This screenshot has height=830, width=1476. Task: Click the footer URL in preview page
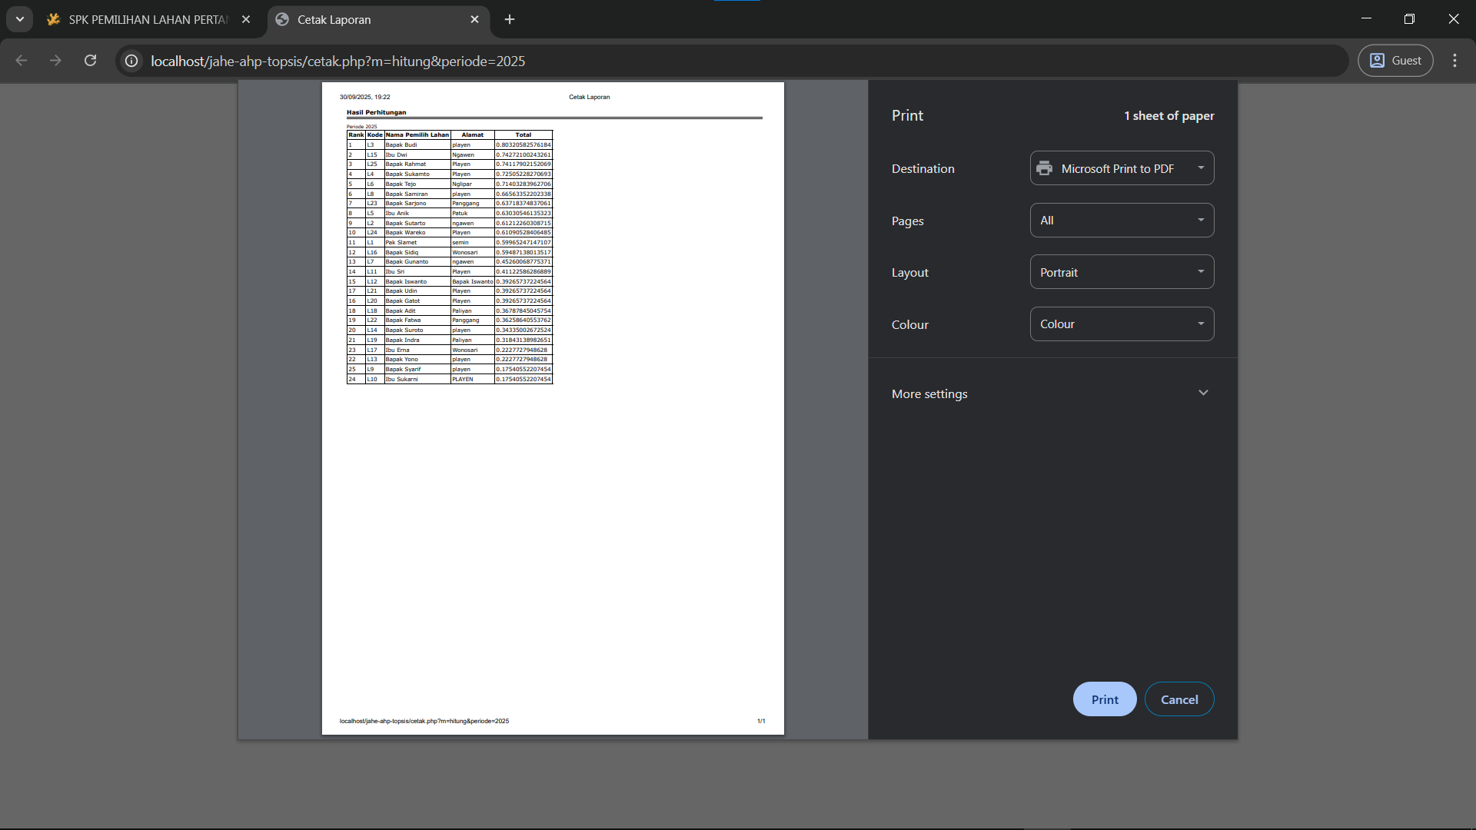click(x=424, y=721)
